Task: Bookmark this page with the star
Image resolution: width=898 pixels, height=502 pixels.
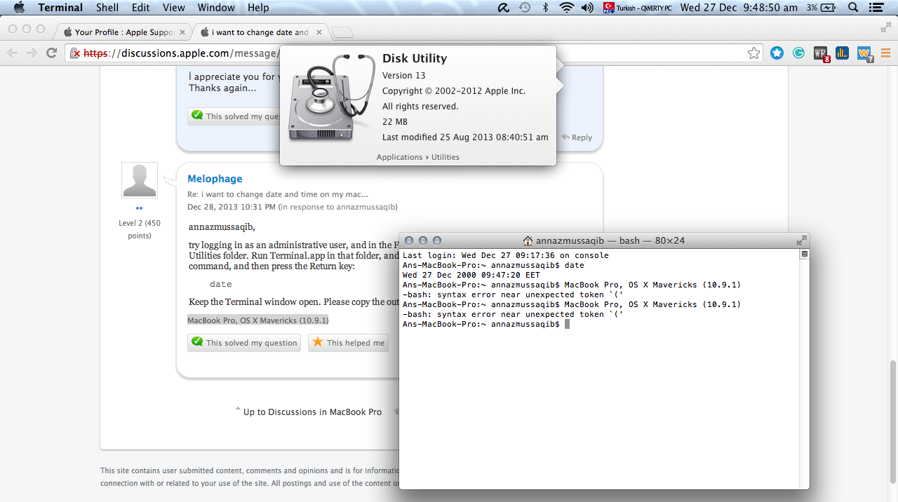Action: [x=753, y=53]
